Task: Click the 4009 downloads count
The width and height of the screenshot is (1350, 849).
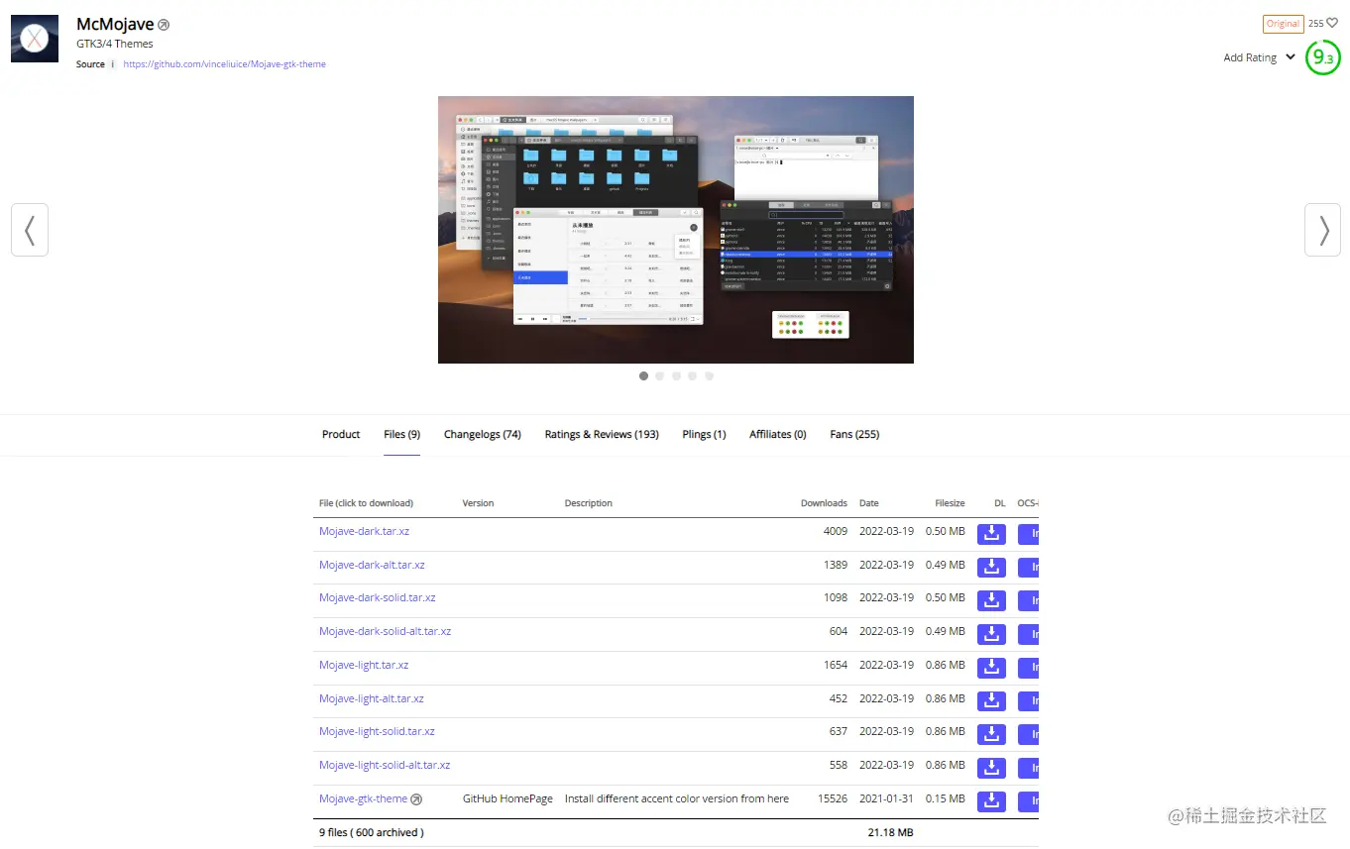Action: tap(836, 532)
